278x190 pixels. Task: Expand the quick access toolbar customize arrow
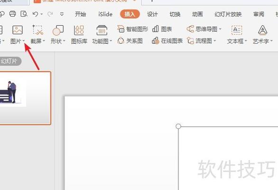pyautogui.click(x=62, y=14)
